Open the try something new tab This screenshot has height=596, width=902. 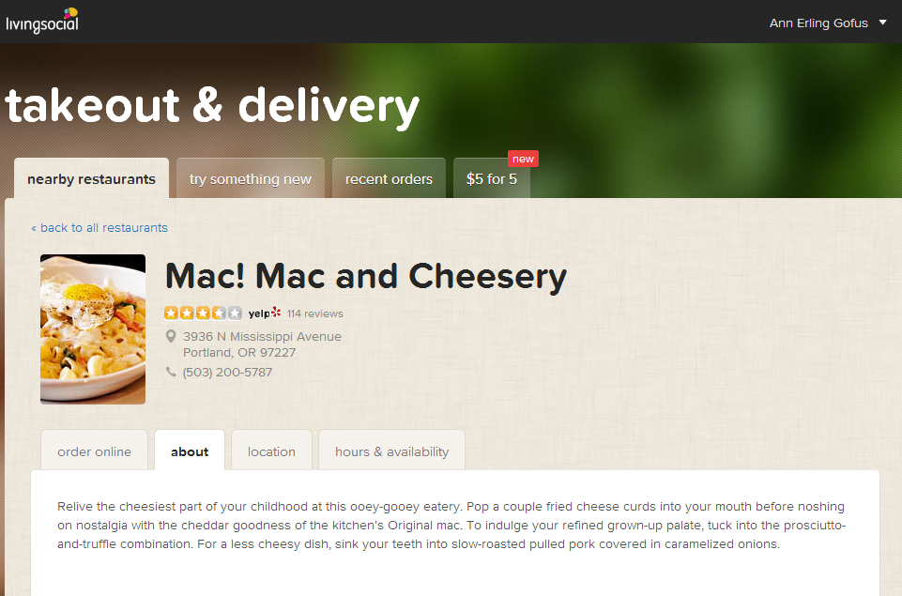251,179
